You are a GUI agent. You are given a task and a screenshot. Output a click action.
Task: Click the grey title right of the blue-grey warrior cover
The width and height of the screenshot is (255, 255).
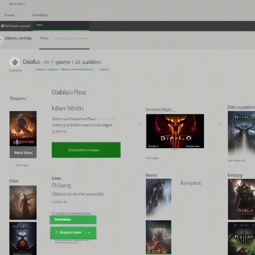tap(191, 183)
